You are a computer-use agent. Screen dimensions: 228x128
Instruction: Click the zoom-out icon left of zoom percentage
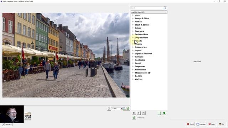[x=109, y=109]
